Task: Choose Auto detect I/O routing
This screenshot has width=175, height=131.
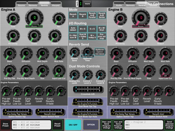Action: coord(73,29)
